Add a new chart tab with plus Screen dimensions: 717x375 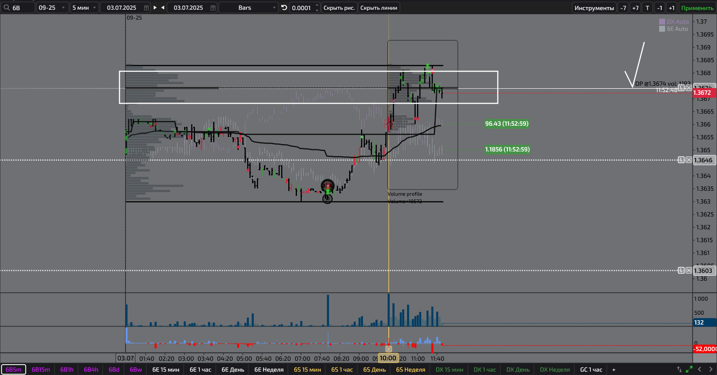614,369
